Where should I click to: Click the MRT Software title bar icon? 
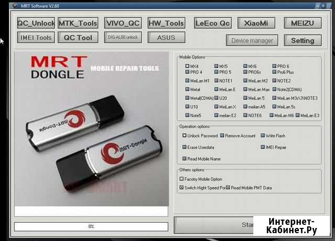(14, 6)
